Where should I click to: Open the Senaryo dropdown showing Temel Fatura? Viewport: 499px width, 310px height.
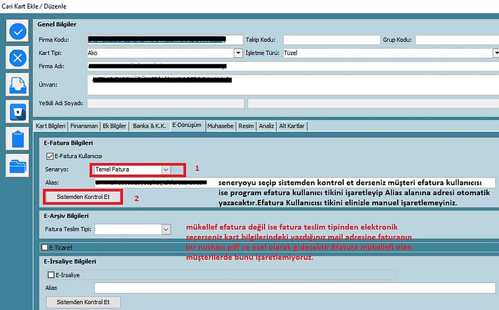165,170
